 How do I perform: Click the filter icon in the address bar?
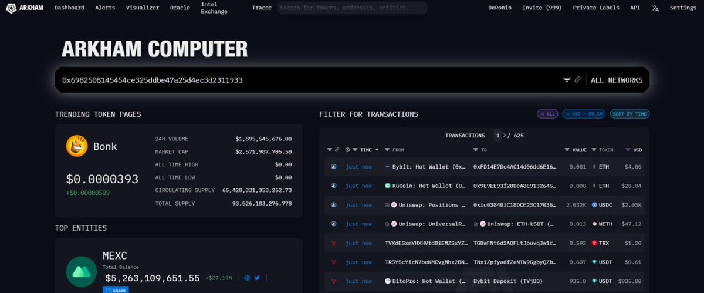[x=567, y=80]
